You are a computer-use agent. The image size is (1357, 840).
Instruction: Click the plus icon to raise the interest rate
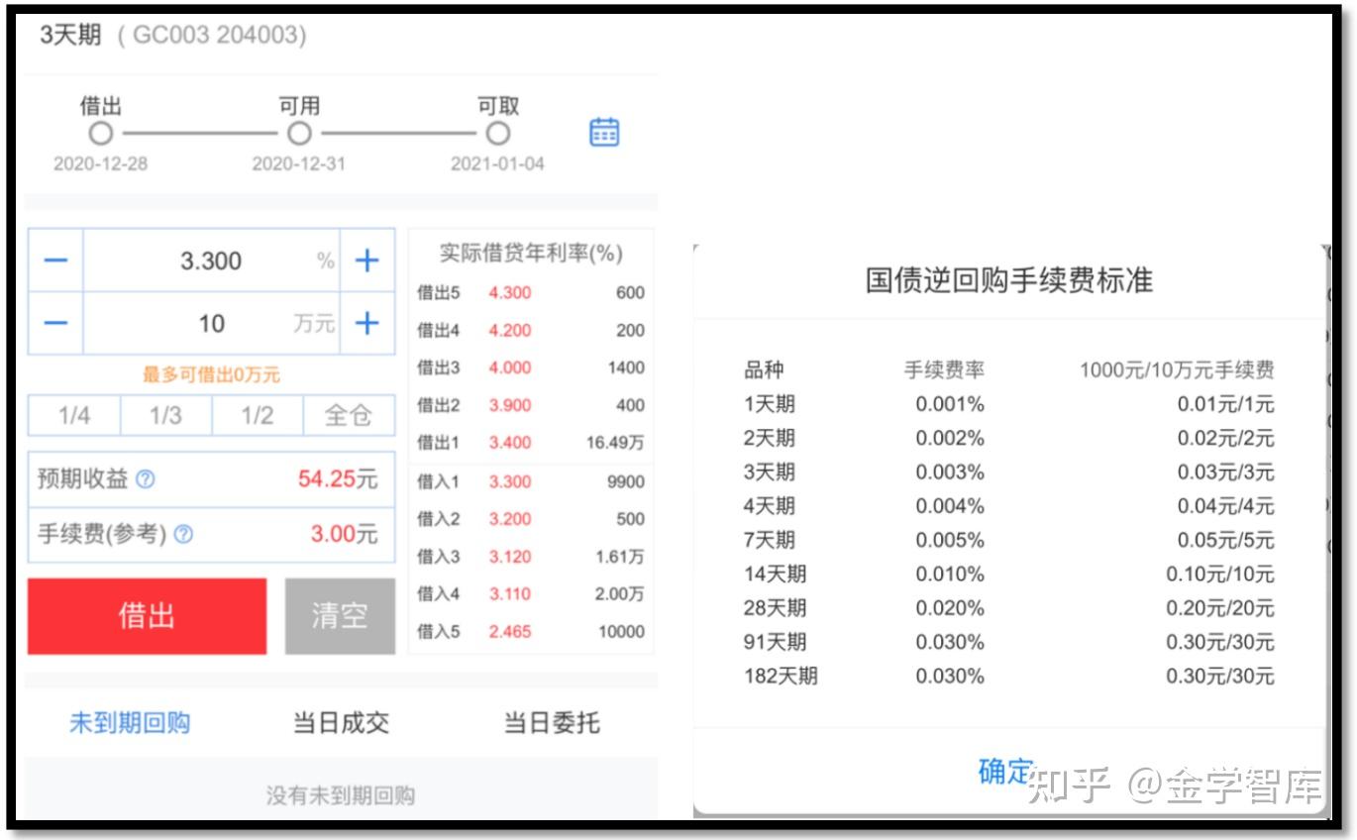[366, 260]
